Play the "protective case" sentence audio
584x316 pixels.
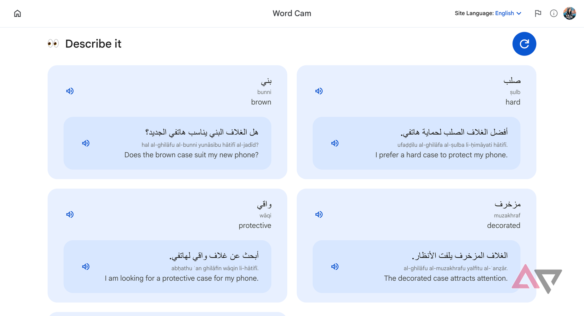[86, 267]
